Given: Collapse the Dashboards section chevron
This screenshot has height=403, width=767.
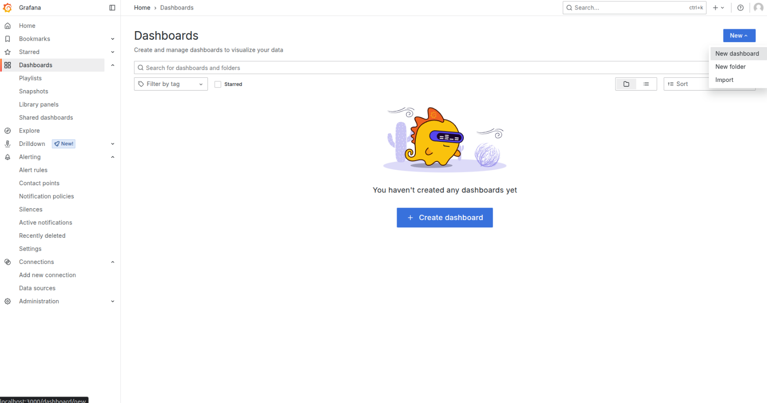Looking at the screenshot, I should [x=113, y=65].
